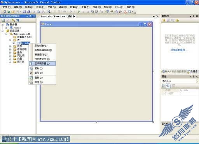Close the document tab area with X button
Image resolution: width=199 pixels, height=144 pixels.
pyautogui.click(x=157, y=17)
